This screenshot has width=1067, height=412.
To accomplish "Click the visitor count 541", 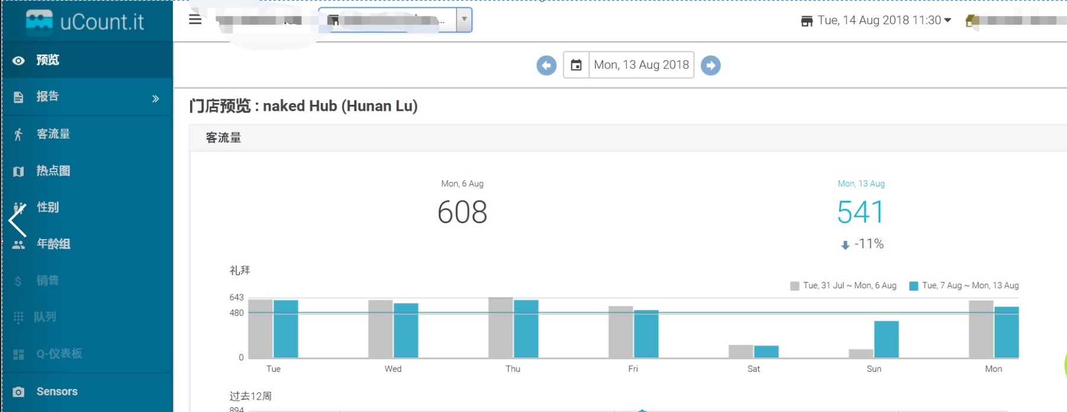I will [x=861, y=212].
